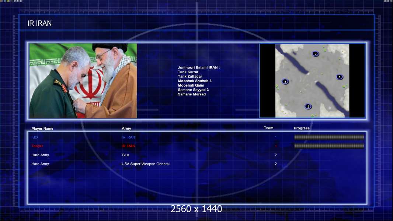Click start position marker 1 on minimap

340,77
